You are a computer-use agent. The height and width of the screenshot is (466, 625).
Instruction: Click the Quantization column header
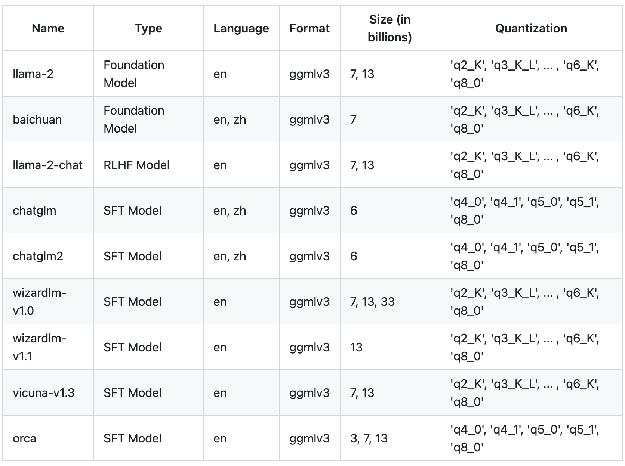pos(531,28)
